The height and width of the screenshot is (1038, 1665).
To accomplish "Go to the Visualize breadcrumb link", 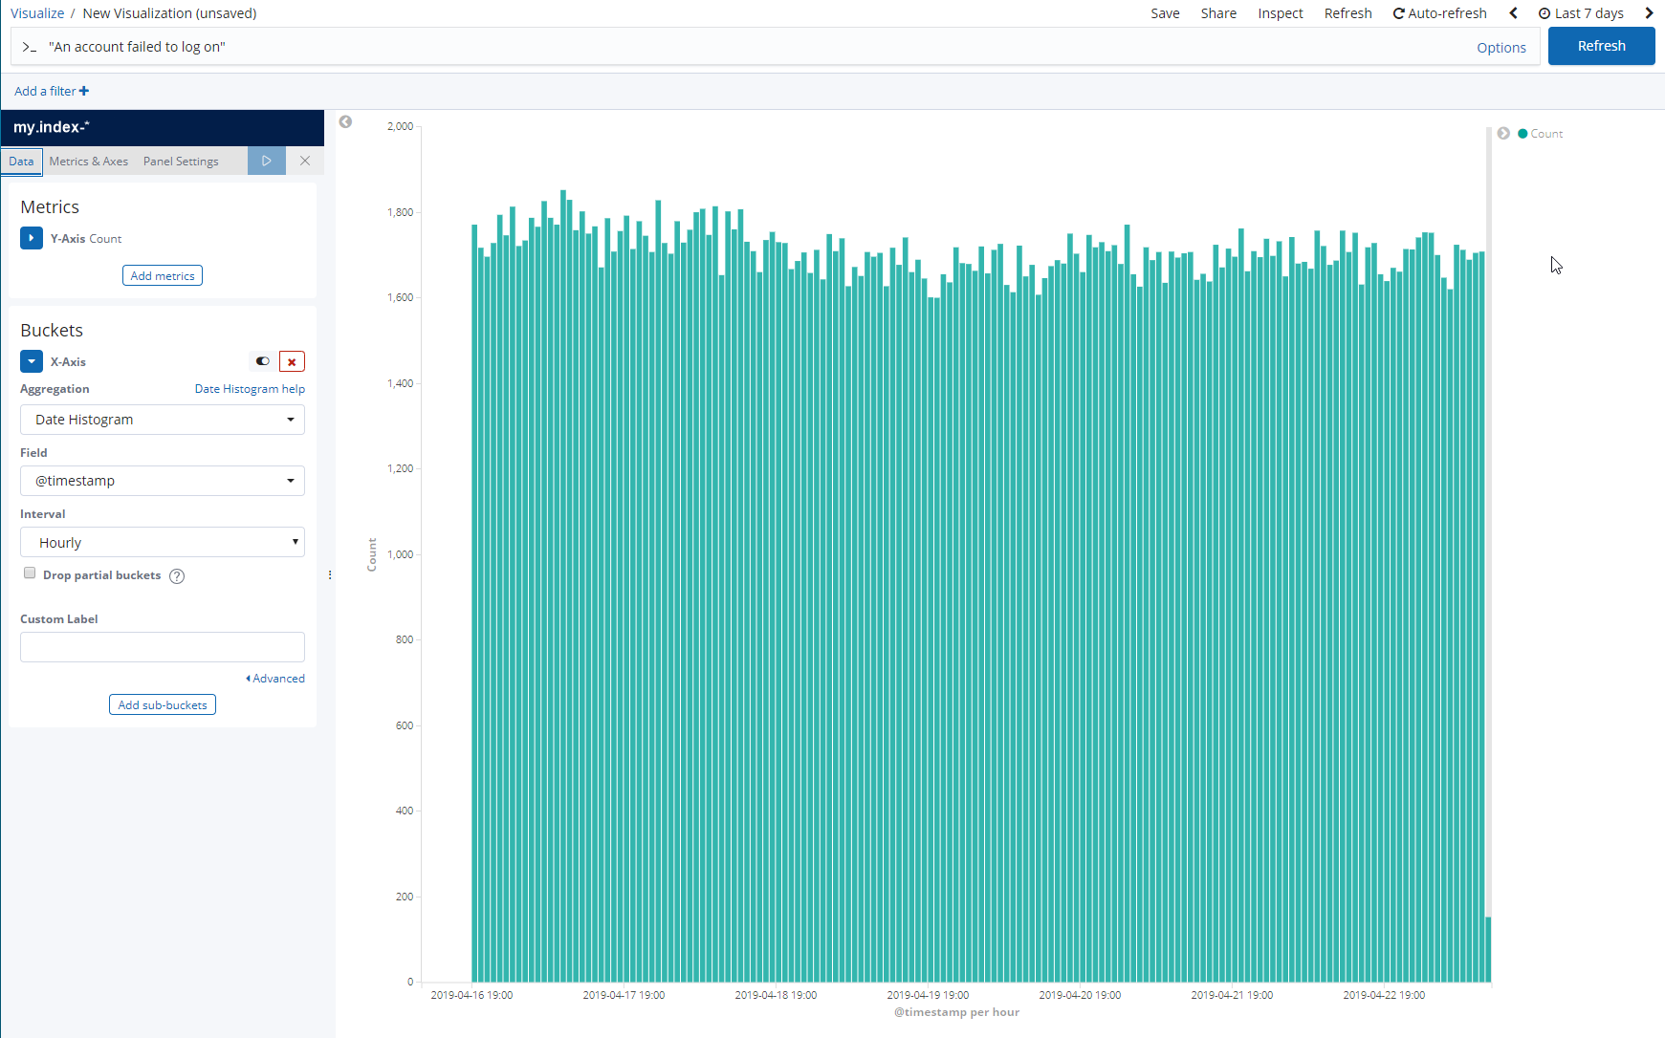I will click(37, 13).
